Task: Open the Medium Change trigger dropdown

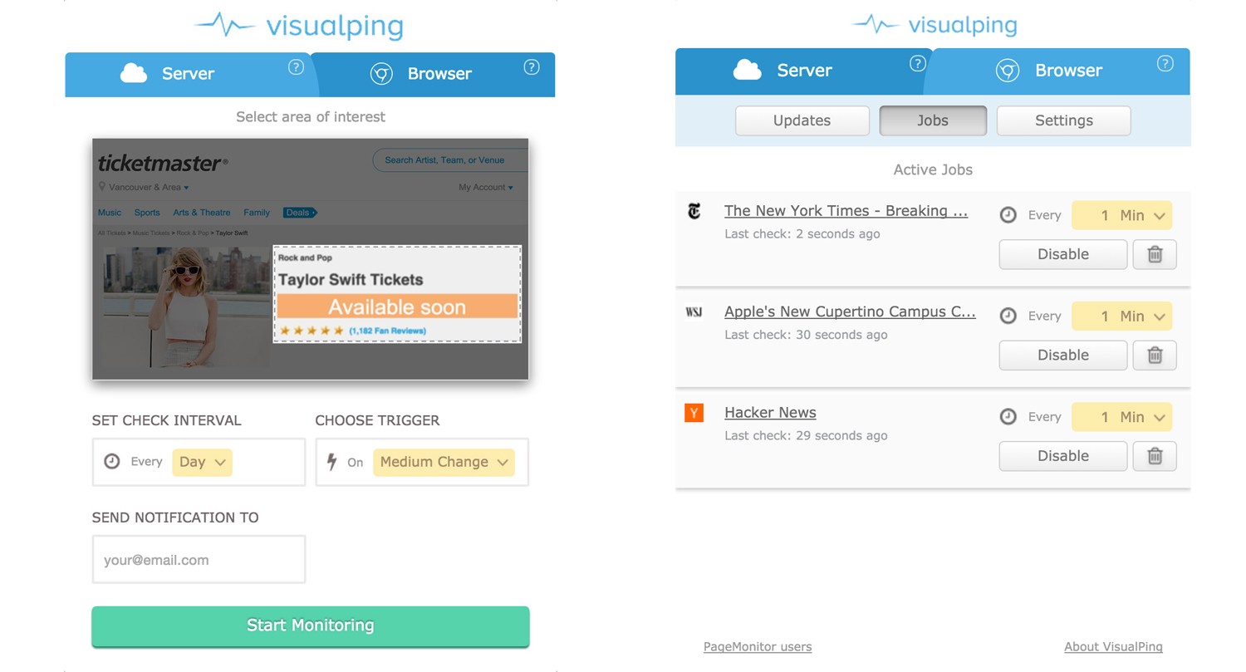Action: pyautogui.click(x=444, y=462)
